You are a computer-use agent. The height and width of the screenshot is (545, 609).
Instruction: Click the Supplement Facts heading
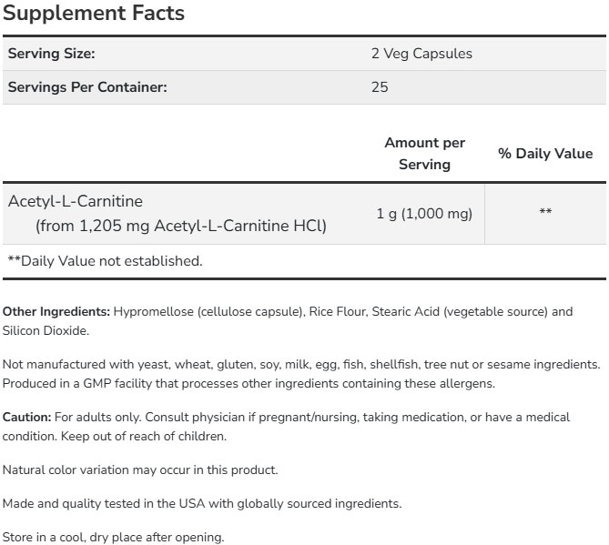(94, 14)
